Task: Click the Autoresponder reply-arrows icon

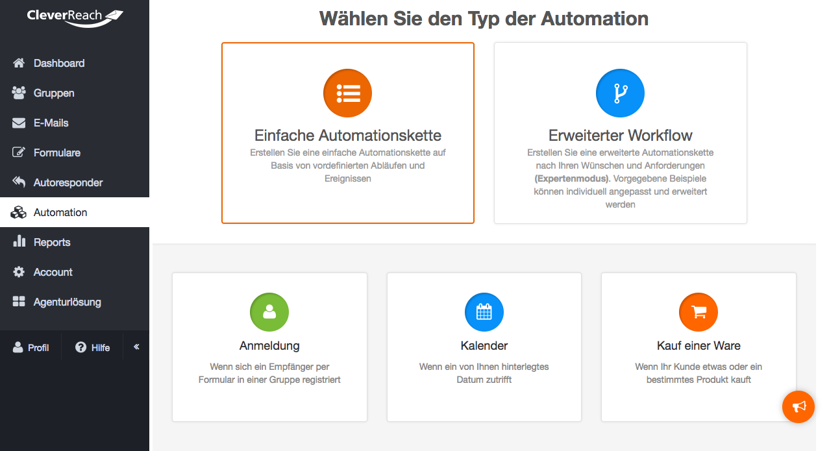Action: coord(19,182)
